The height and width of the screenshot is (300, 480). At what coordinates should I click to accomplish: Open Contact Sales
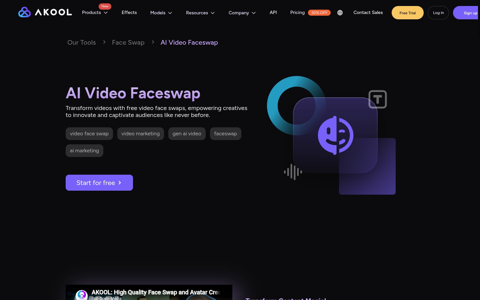368,12
